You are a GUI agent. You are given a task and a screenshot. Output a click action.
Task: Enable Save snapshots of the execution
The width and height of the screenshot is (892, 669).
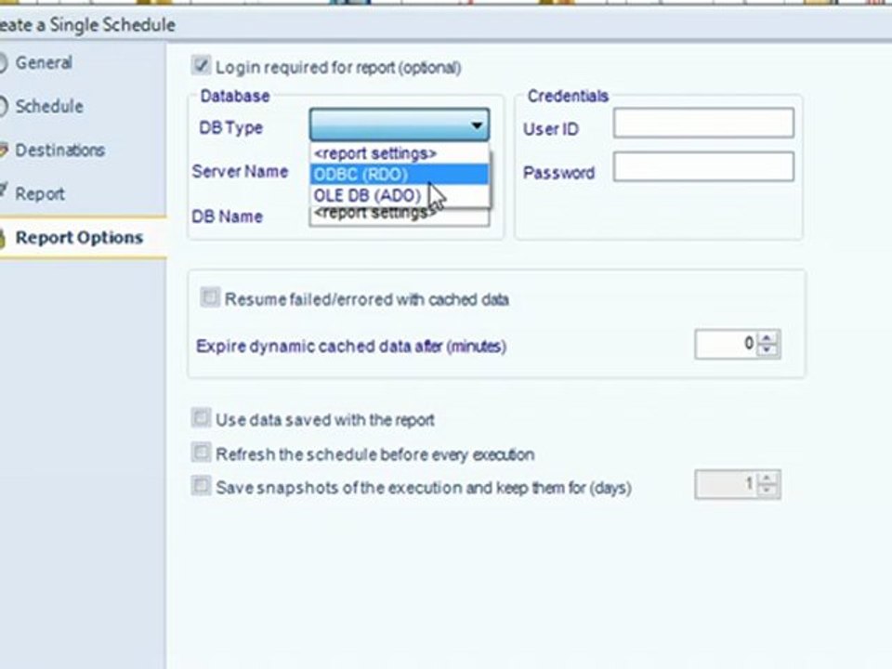(201, 486)
